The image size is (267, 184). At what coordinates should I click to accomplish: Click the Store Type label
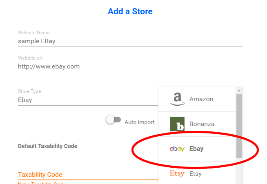pyautogui.click(x=29, y=91)
